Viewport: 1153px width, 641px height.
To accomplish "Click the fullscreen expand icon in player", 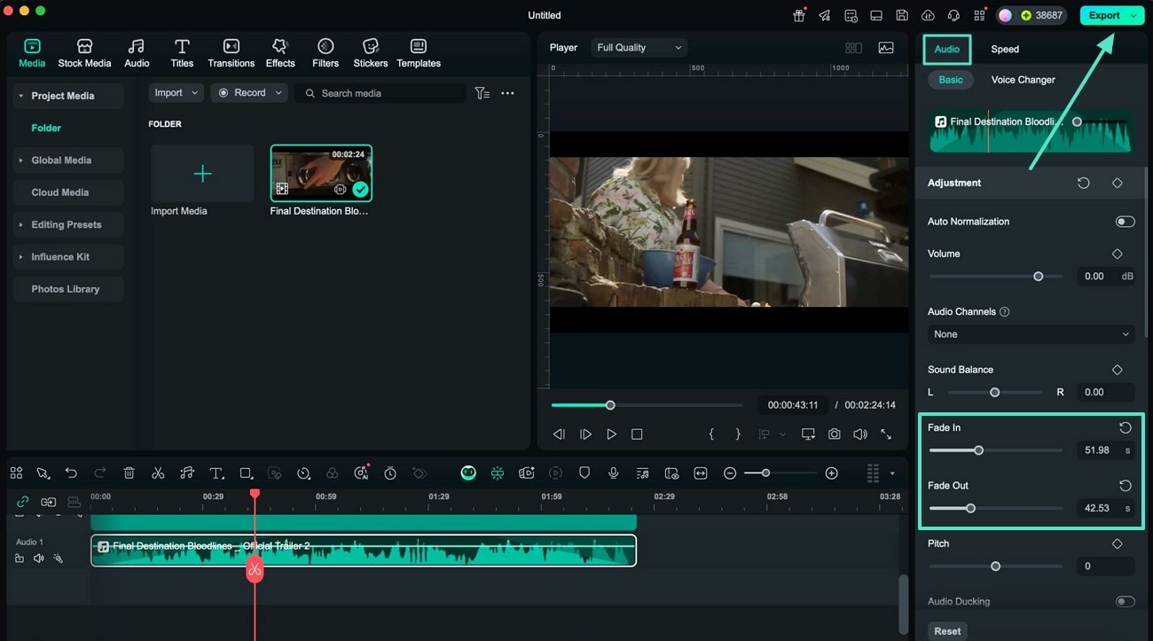I will tap(886, 434).
